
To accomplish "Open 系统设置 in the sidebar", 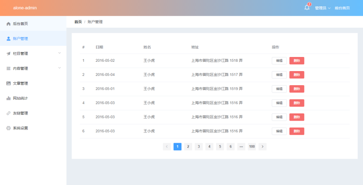I will pos(33,128).
